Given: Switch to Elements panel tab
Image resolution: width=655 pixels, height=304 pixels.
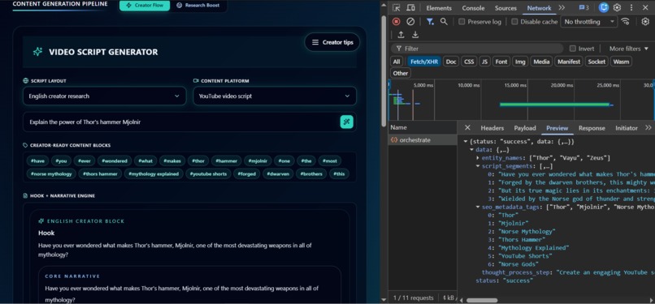Looking at the screenshot, I should 439,8.
